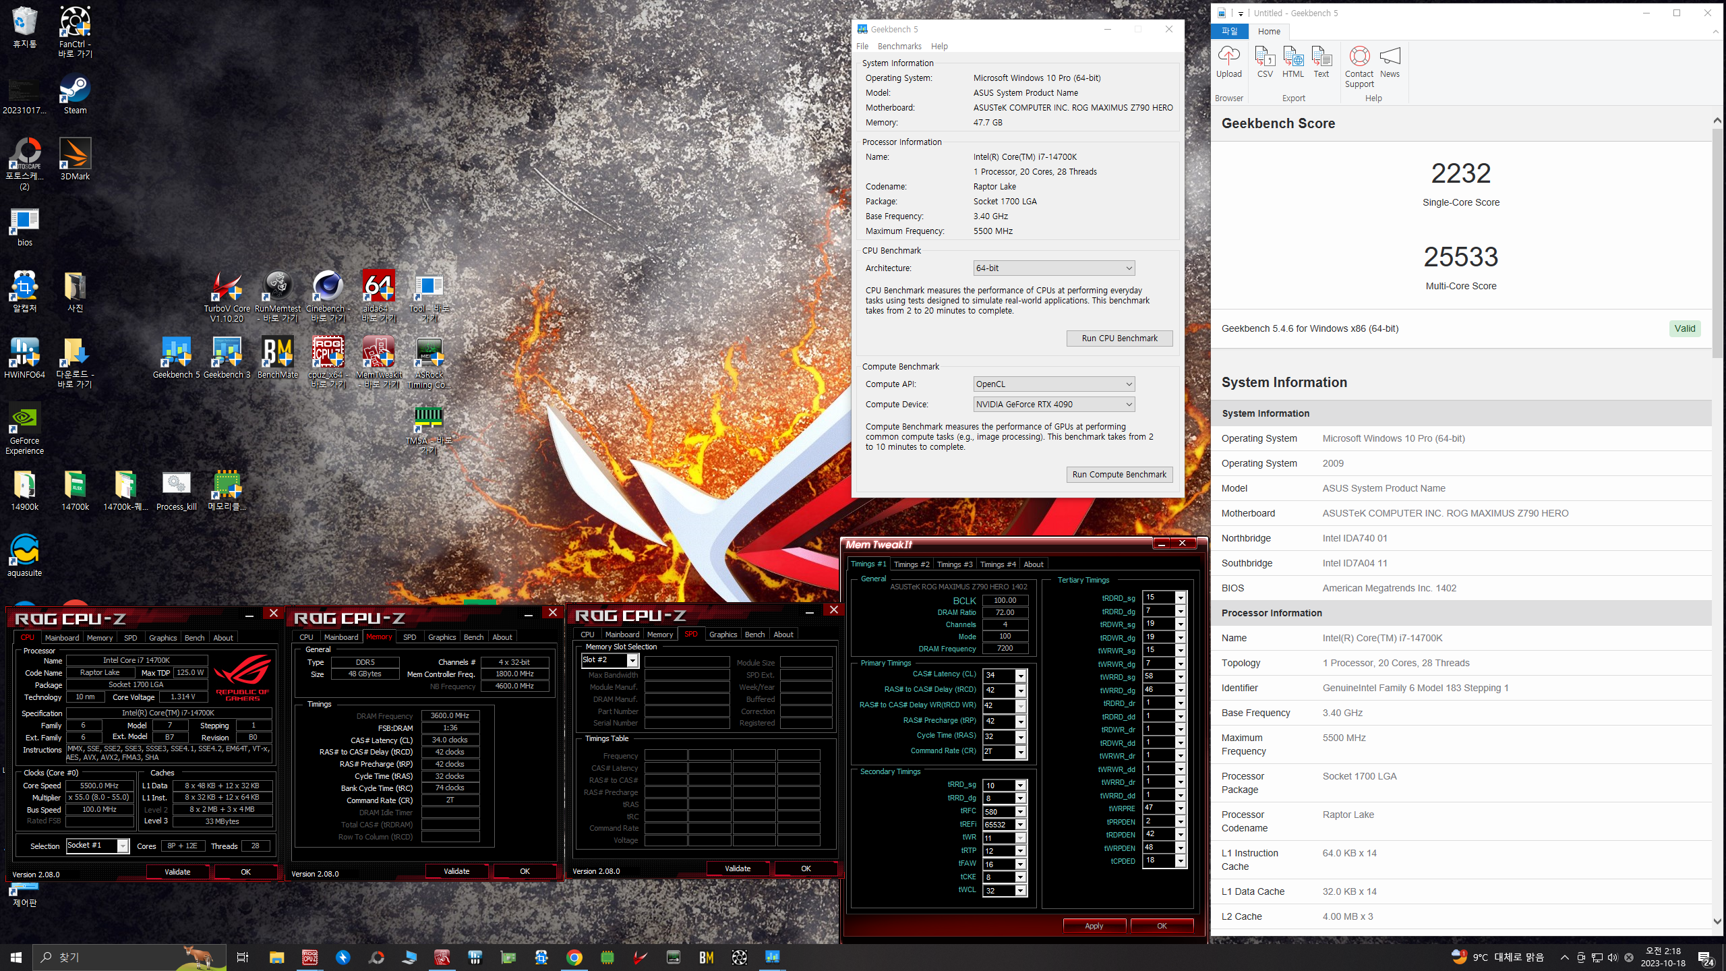This screenshot has width=1726, height=971.
Task: Select the cpuz_x64 shortcut icon
Action: (328, 363)
